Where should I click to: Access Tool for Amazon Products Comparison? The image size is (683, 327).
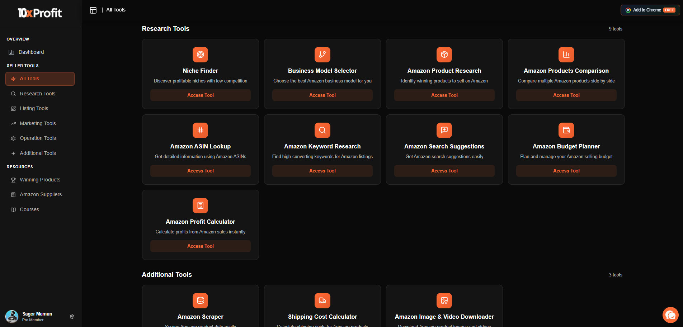pos(566,95)
